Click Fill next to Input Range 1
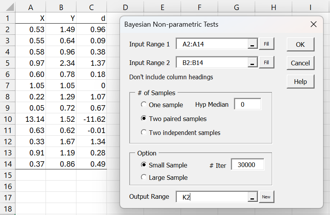 pos(266,44)
